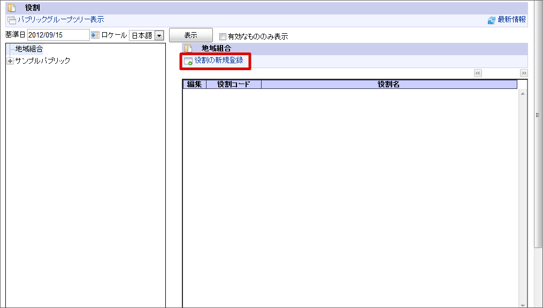Click the 役割の新規登録 add icon
Viewport: 543px width, 308px height.
[188, 61]
